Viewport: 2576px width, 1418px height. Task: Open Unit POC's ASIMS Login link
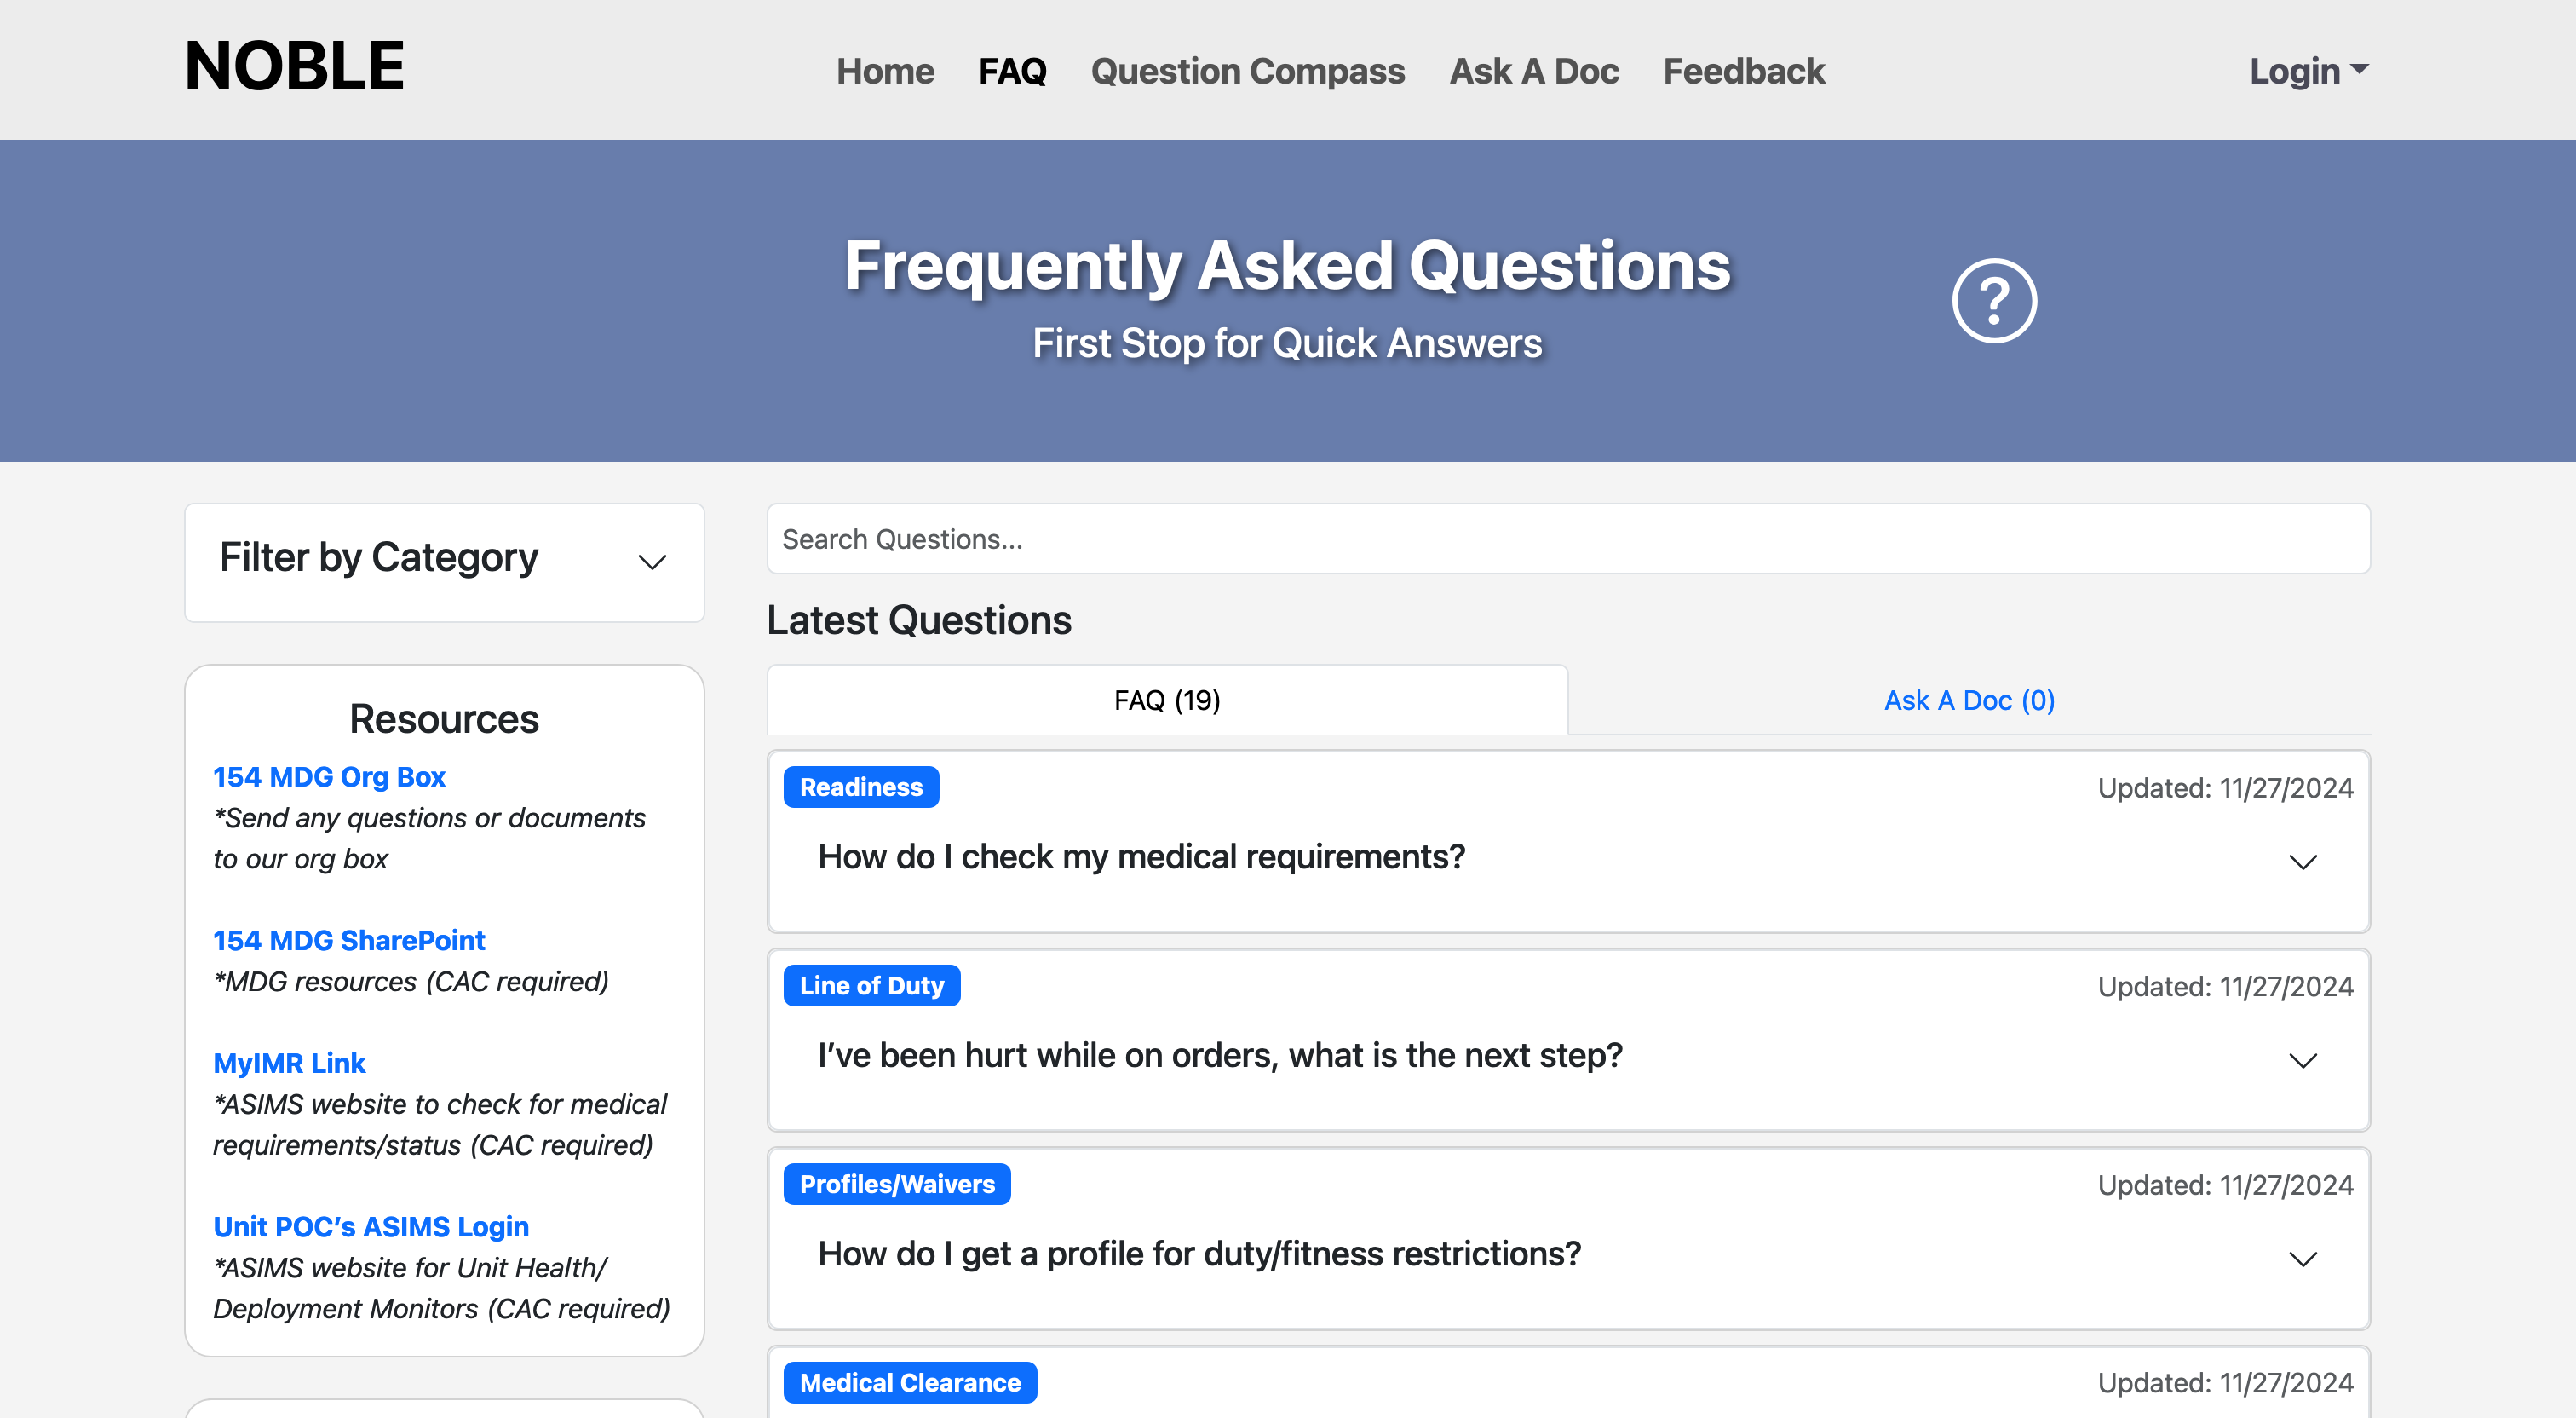371,1226
